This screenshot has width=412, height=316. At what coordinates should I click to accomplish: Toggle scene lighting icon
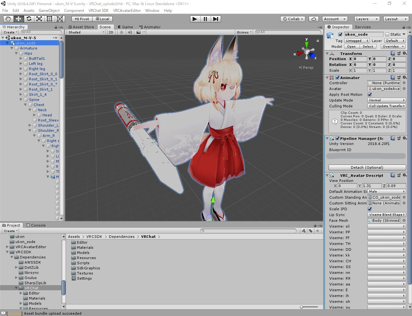121,32
